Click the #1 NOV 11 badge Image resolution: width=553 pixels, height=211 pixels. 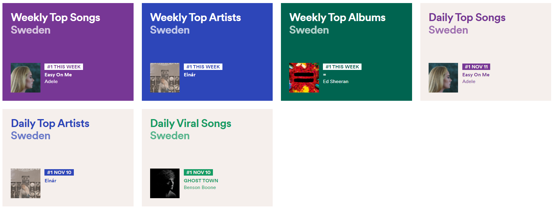[476, 67]
